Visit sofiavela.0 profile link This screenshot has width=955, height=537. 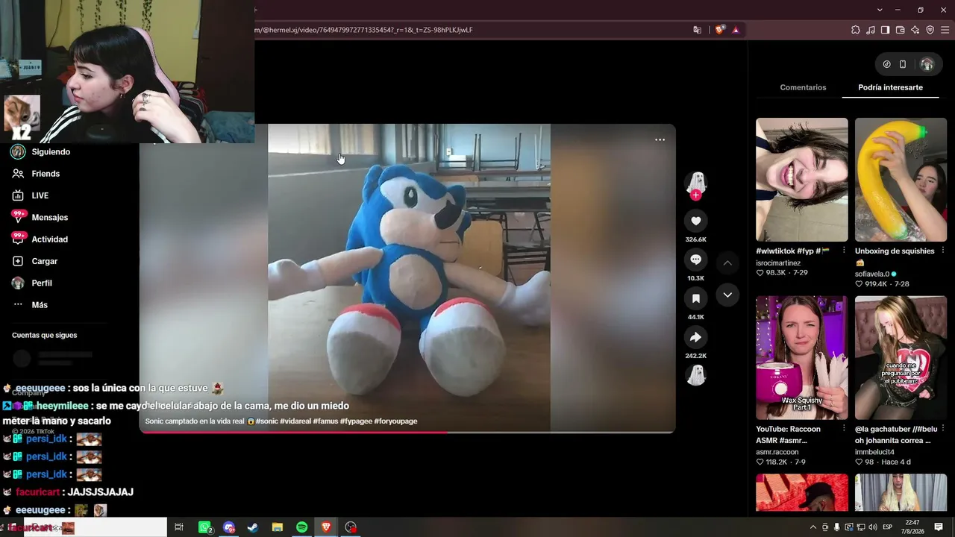coord(872,274)
